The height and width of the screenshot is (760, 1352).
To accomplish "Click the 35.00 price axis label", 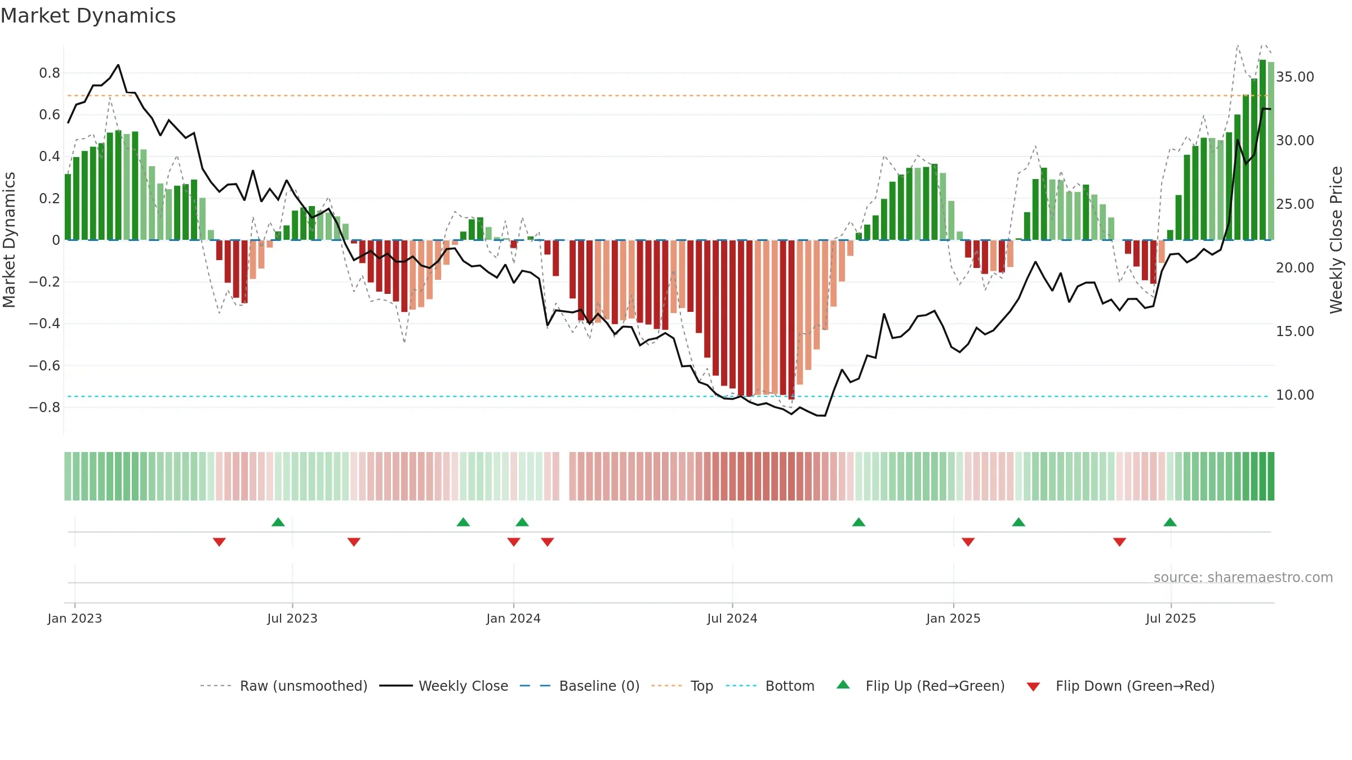I will pos(1295,77).
